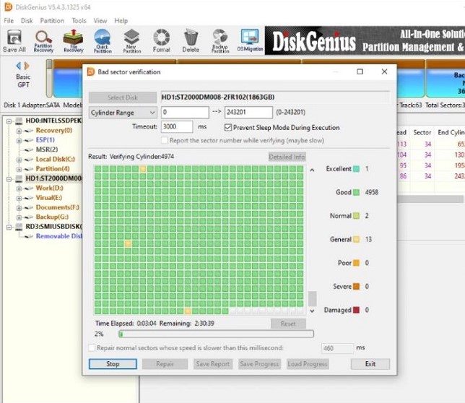Open the View menu
465x403 pixels.
click(100, 21)
